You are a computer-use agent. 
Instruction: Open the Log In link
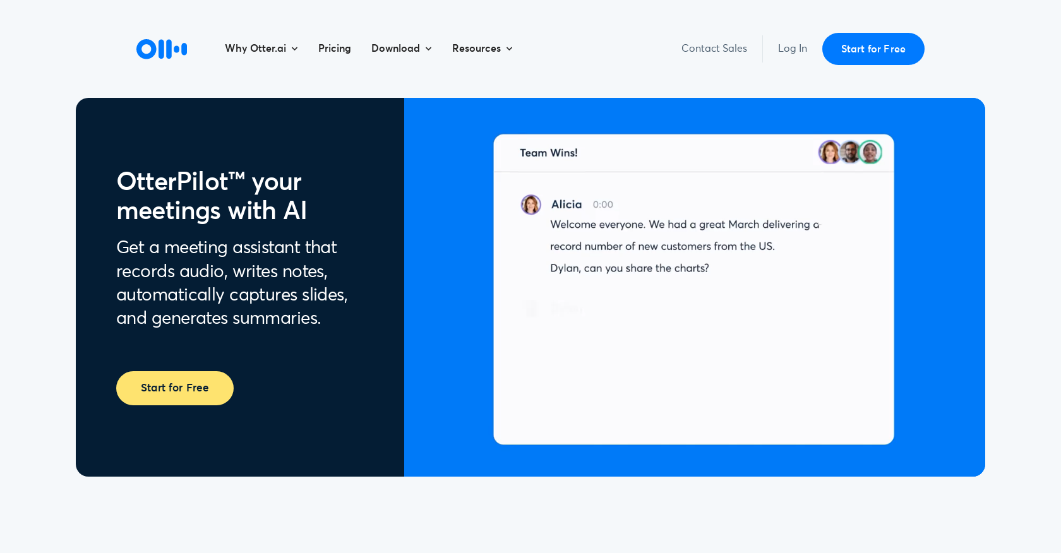(x=793, y=49)
